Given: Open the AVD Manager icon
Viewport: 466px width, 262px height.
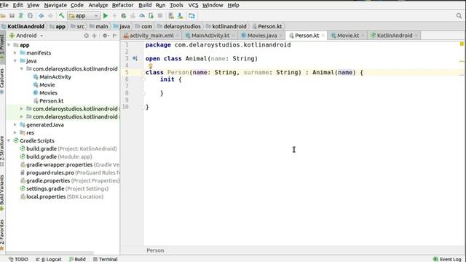Looking at the screenshot, I should (x=171, y=16).
